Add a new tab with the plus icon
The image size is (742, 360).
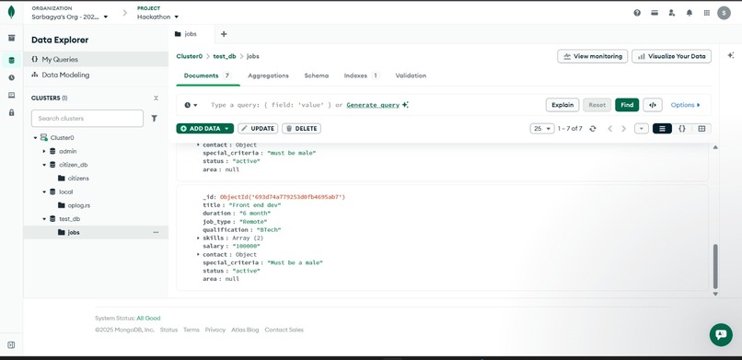pos(224,34)
